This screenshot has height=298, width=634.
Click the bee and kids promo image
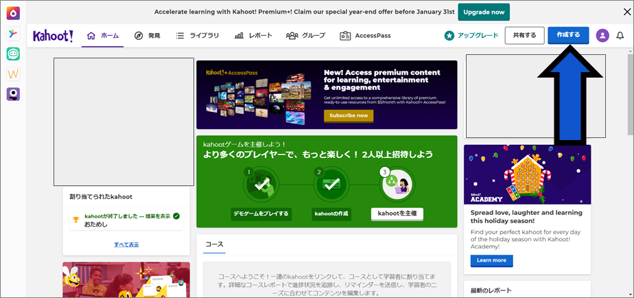pos(126,279)
